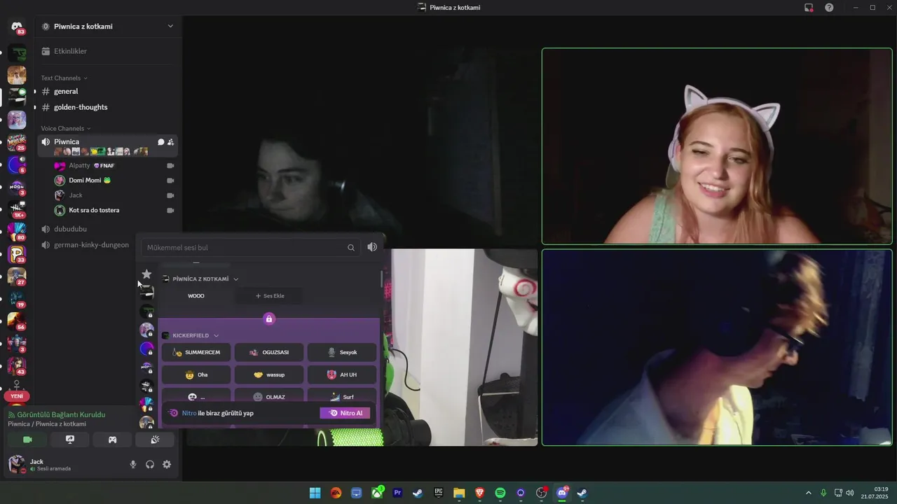This screenshot has width=897, height=504.
Task: Share your screen from the voice panel
Action: pos(70,440)
